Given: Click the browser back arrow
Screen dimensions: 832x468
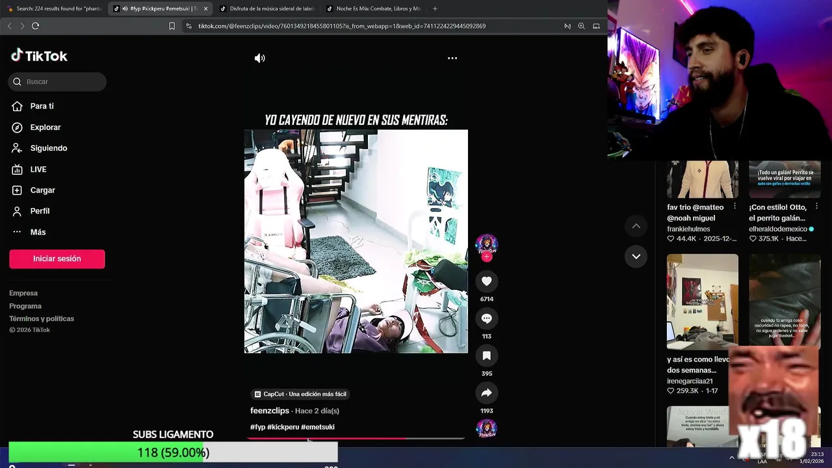Looking at the screenshot, I should [9, 26].
